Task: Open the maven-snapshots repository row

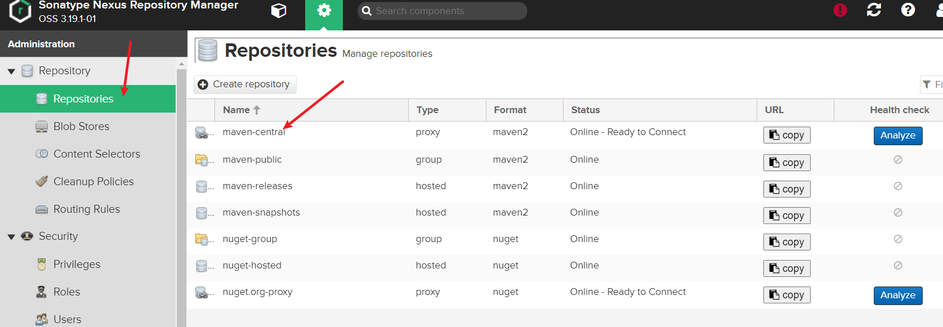Action: 565,215
